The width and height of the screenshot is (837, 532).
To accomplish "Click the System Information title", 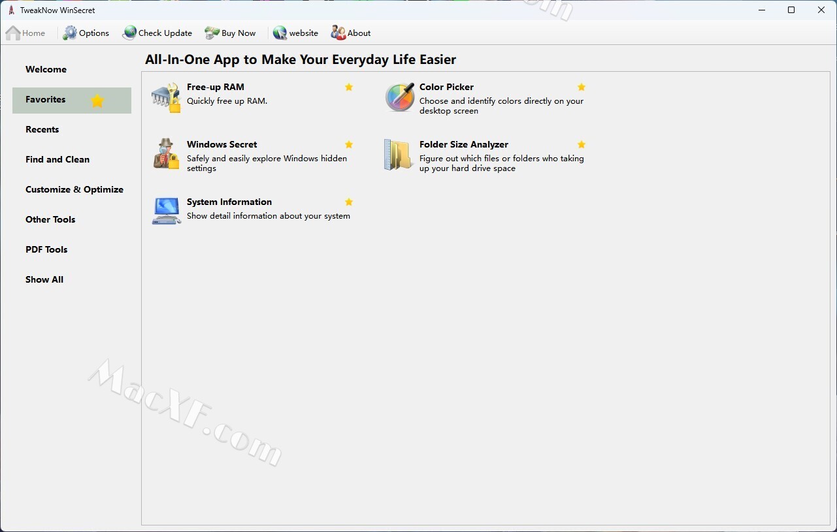I will point(229,202).
